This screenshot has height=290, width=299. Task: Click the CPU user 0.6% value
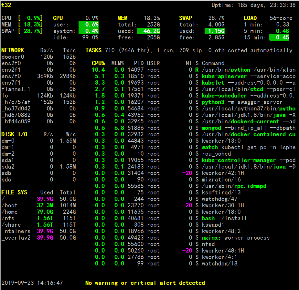[x=89, y=25]
